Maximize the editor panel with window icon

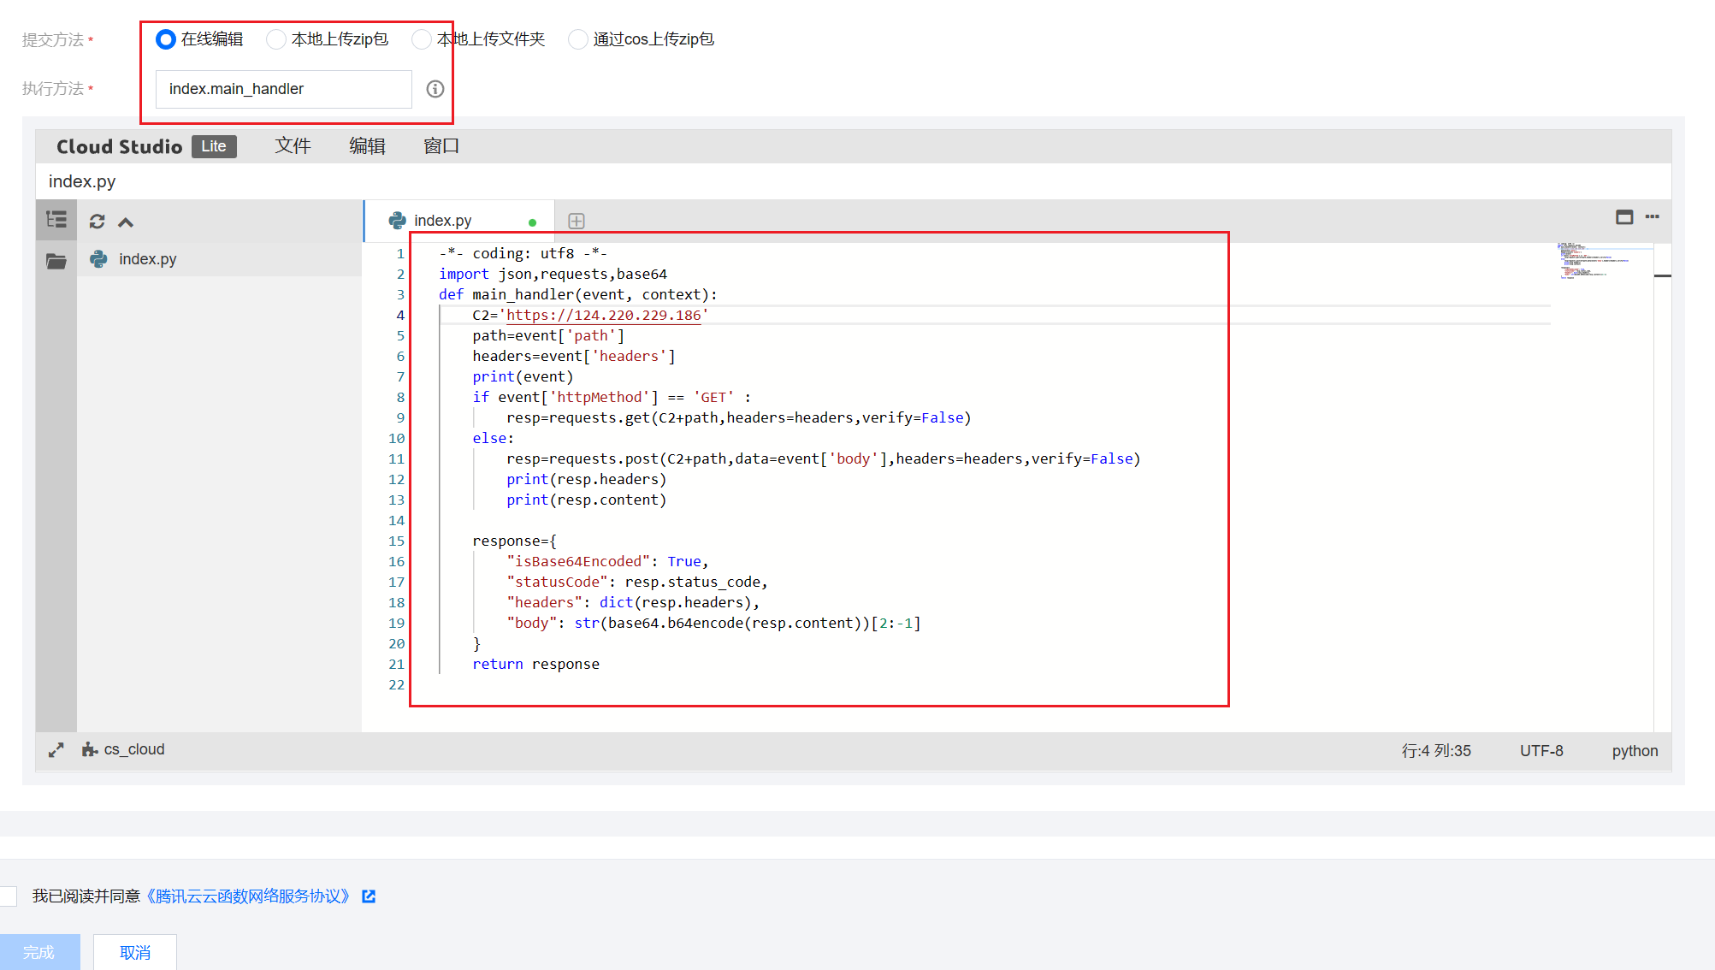tap(1623, 217)
